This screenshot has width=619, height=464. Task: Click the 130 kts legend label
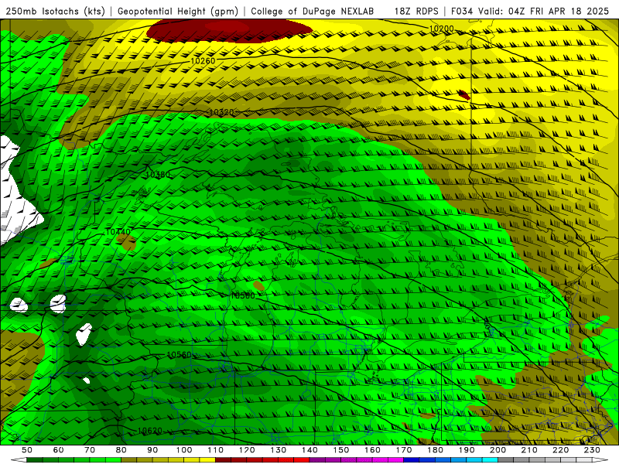(x=279, y=450)
